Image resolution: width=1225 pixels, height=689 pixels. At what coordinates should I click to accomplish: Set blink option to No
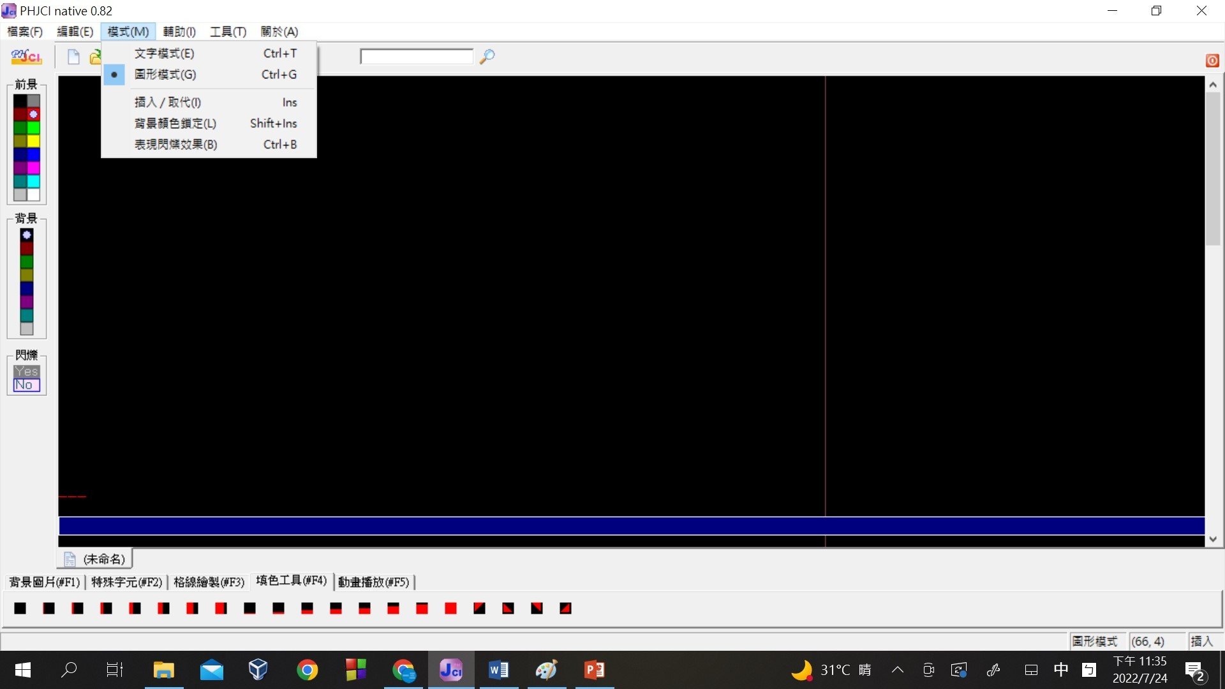pyautogui.click(x=26, y=385)
